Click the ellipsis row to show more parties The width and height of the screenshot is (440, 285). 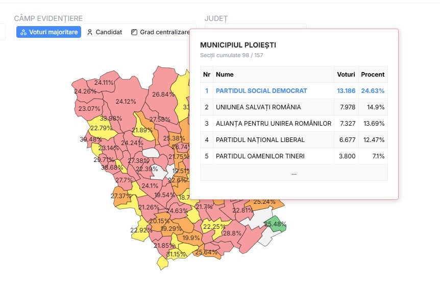pyautogui.click(x=294, y=173)
